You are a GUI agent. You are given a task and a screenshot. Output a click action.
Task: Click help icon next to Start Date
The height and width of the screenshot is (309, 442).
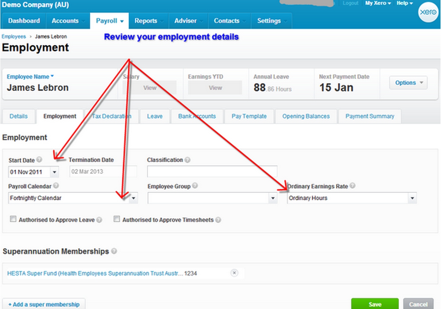click(39, 160)
